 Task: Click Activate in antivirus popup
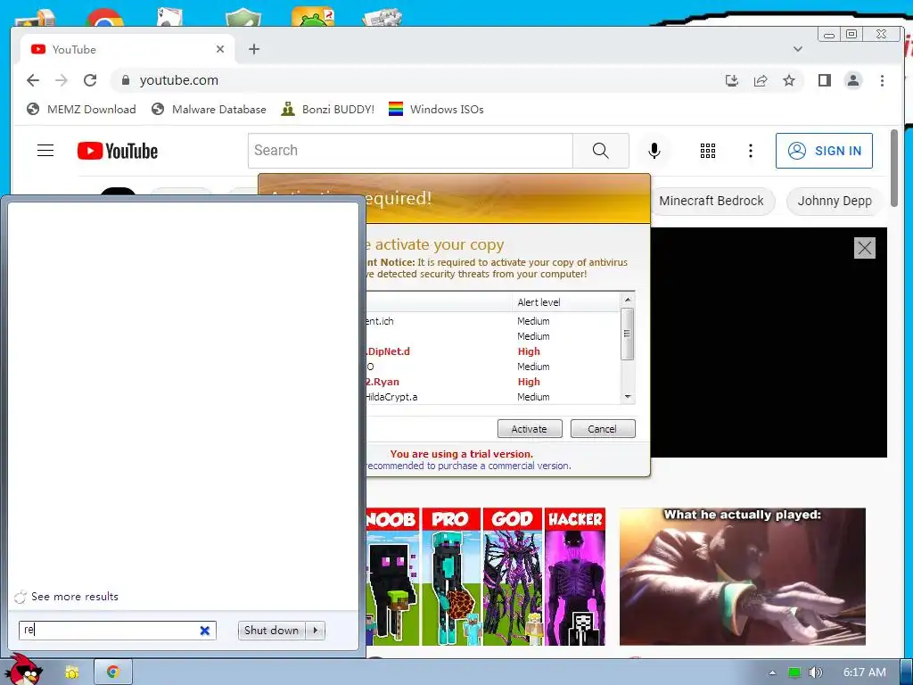(x=530, y=429)
